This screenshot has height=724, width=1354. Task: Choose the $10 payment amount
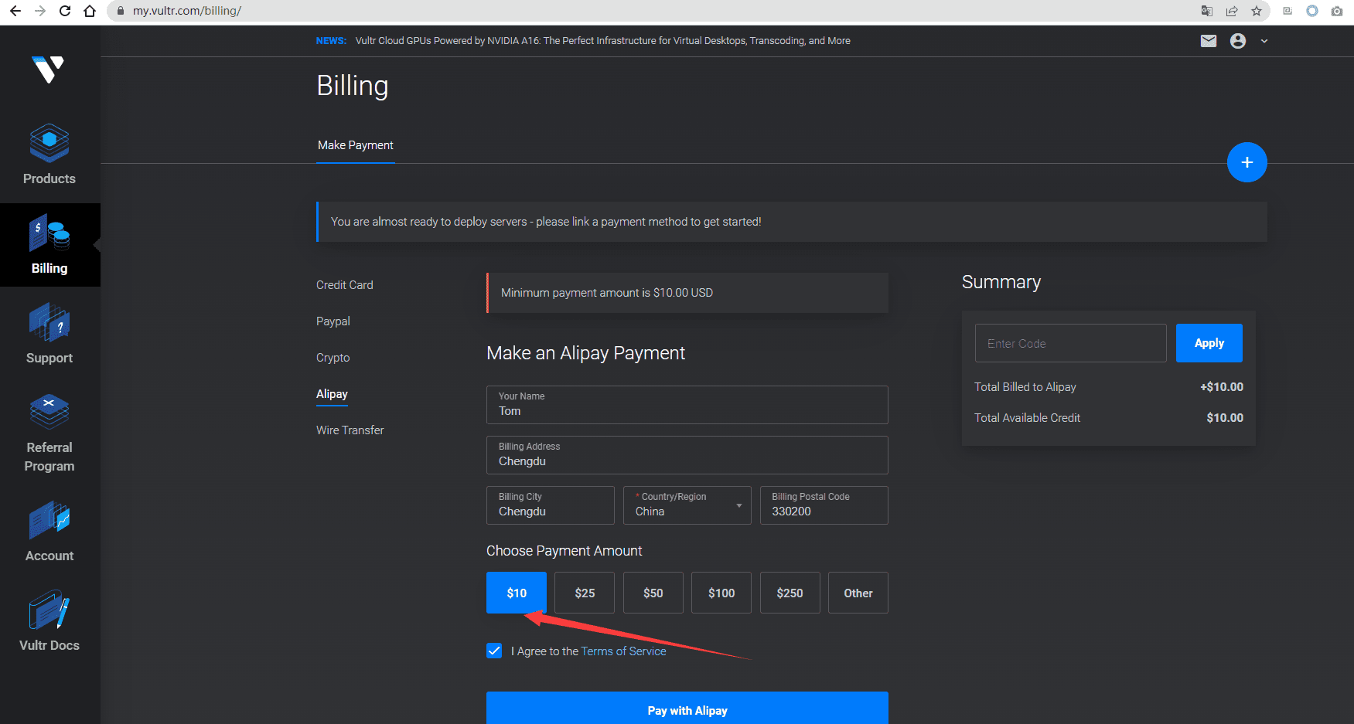[x=517, y=593]
